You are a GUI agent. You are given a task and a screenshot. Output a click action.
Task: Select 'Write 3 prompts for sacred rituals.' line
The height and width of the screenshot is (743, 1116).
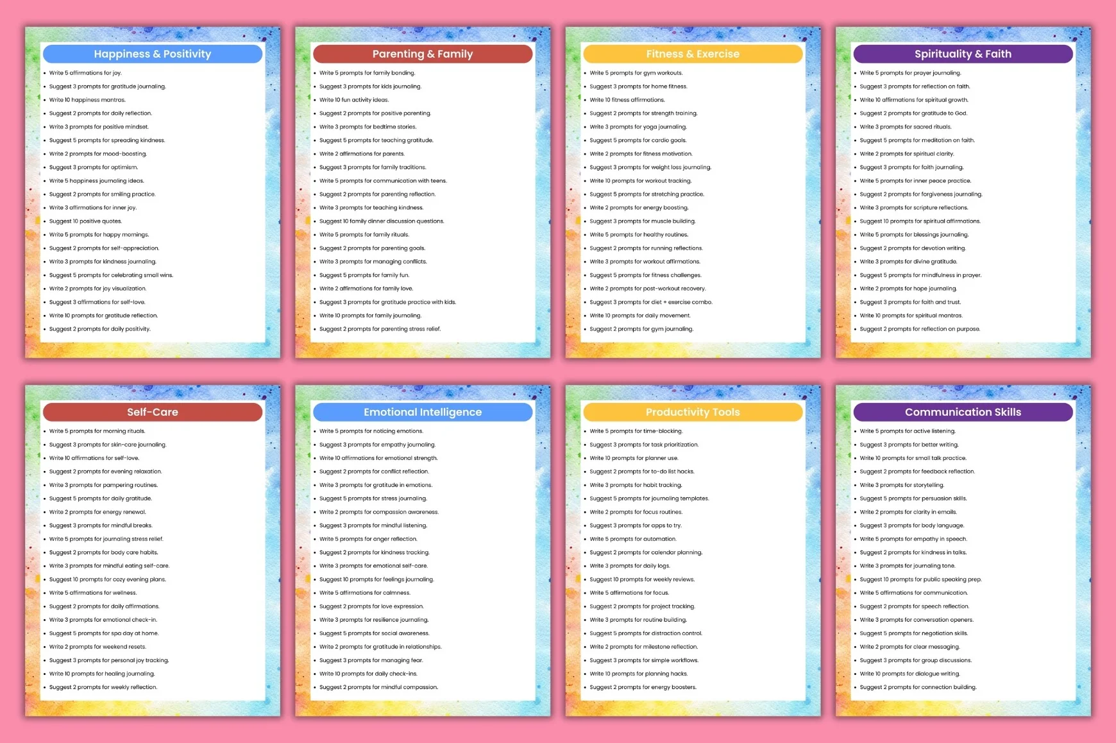(x=906, y=127)
